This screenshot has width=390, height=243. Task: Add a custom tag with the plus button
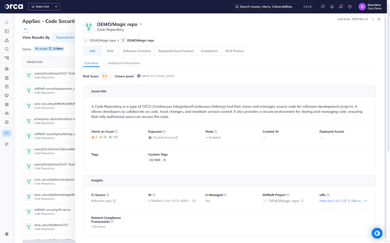click(x=164, y=160)
